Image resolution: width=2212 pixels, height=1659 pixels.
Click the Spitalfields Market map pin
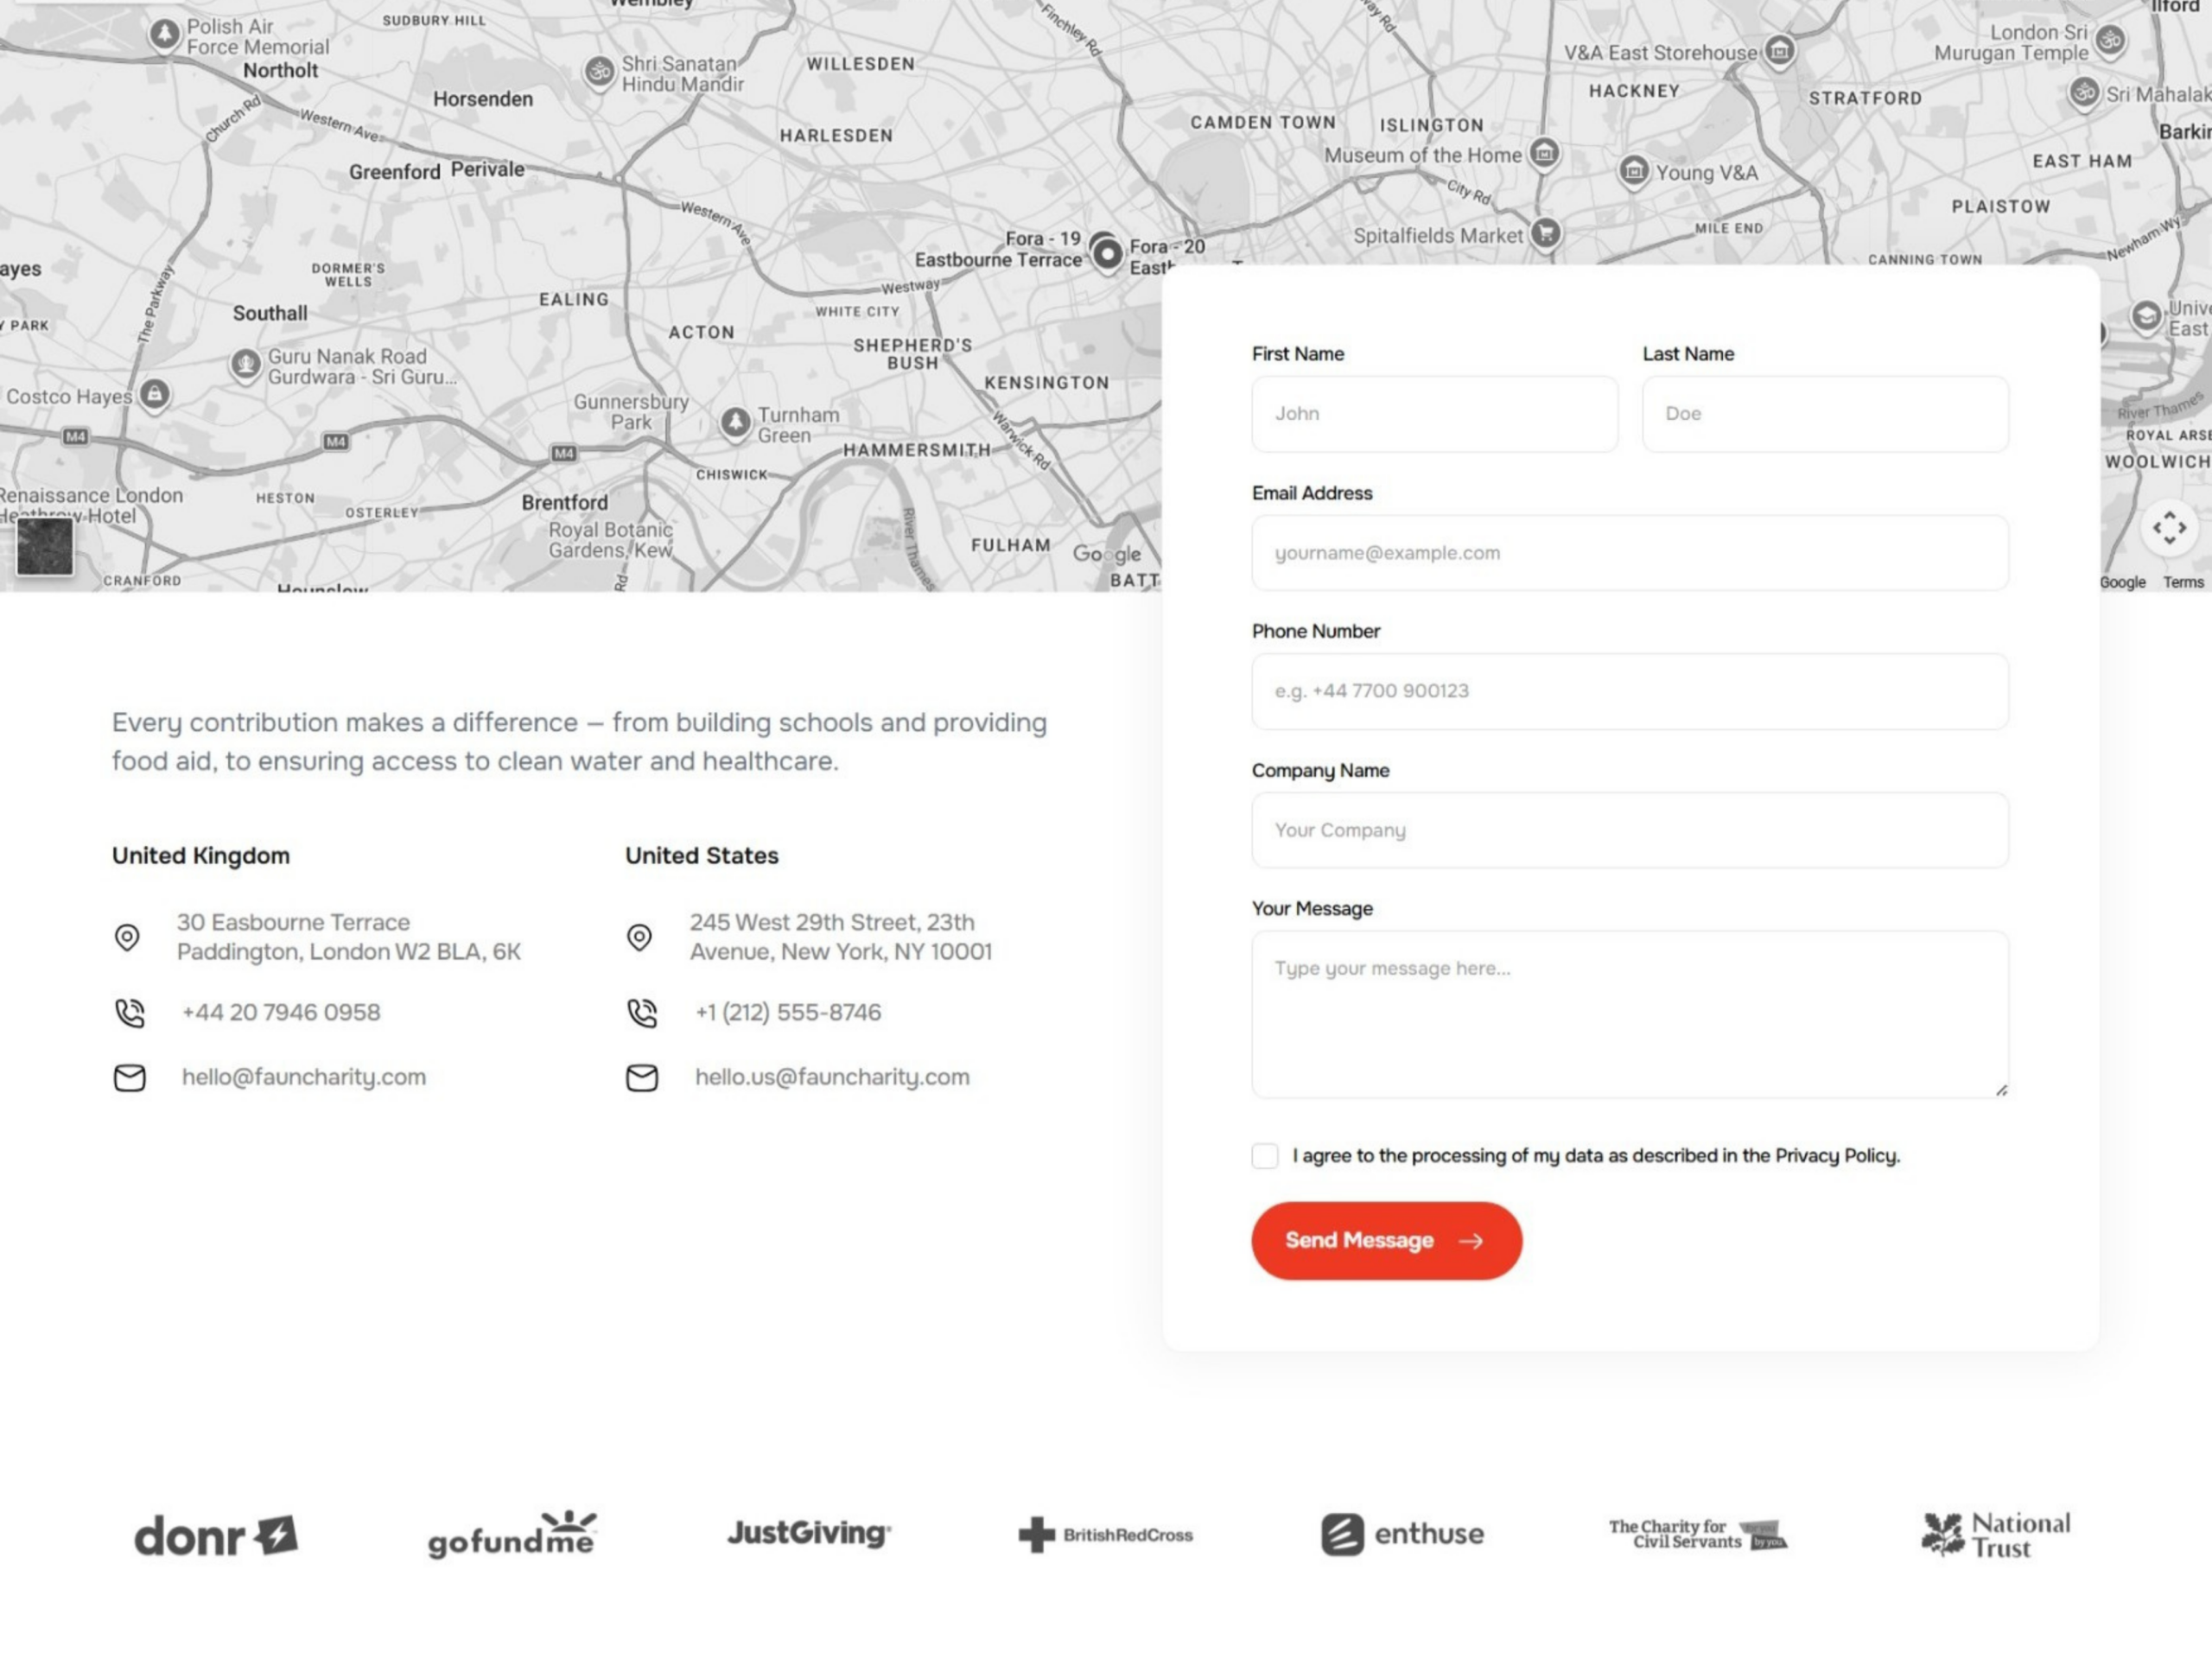tap(1546, 234)
